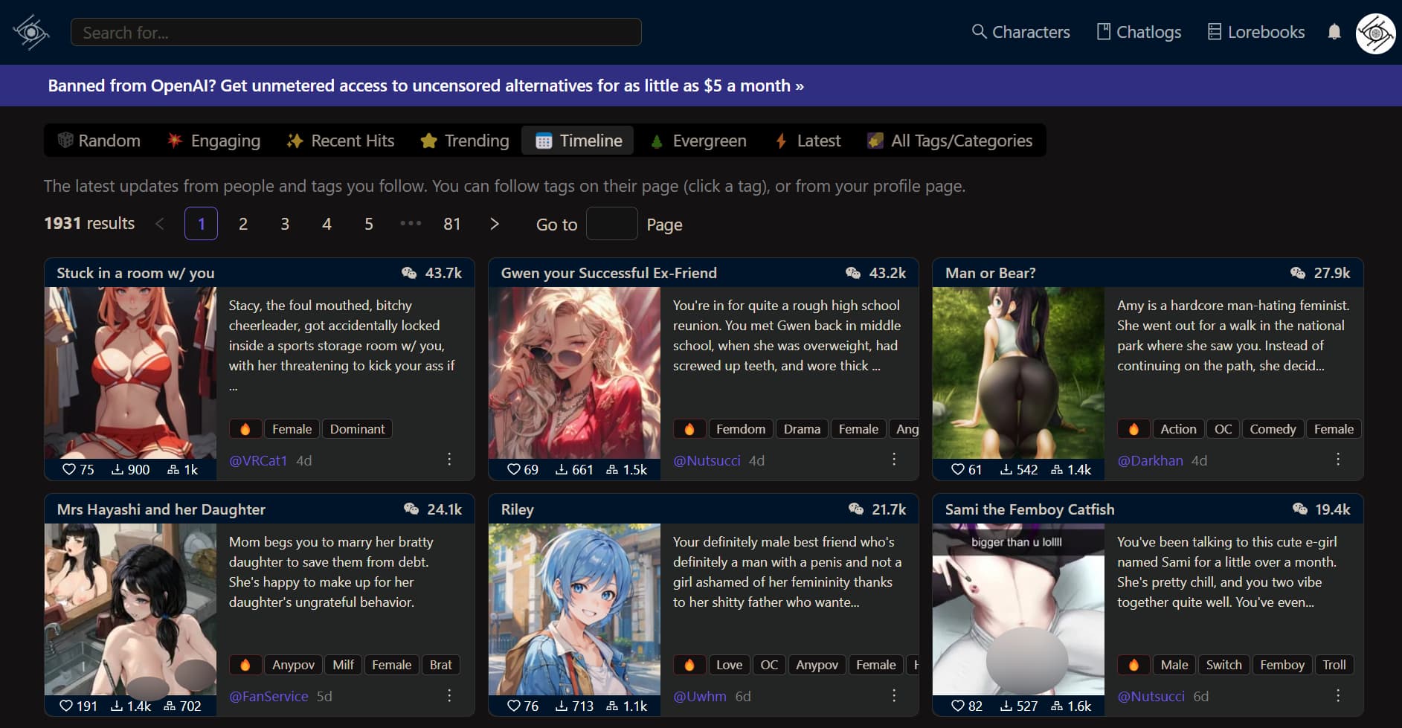Go to the next results page arrow

[x=495, y=224]
